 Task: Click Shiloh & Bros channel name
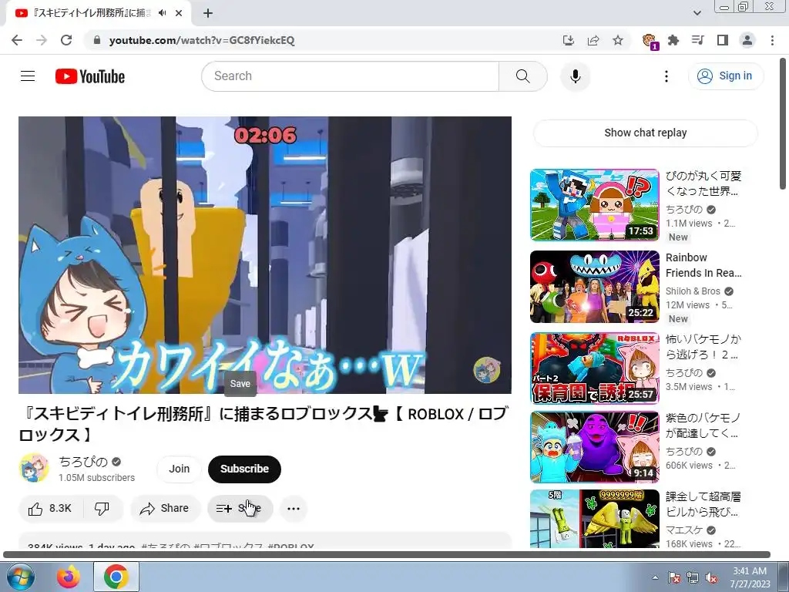(x=693, y=291)
